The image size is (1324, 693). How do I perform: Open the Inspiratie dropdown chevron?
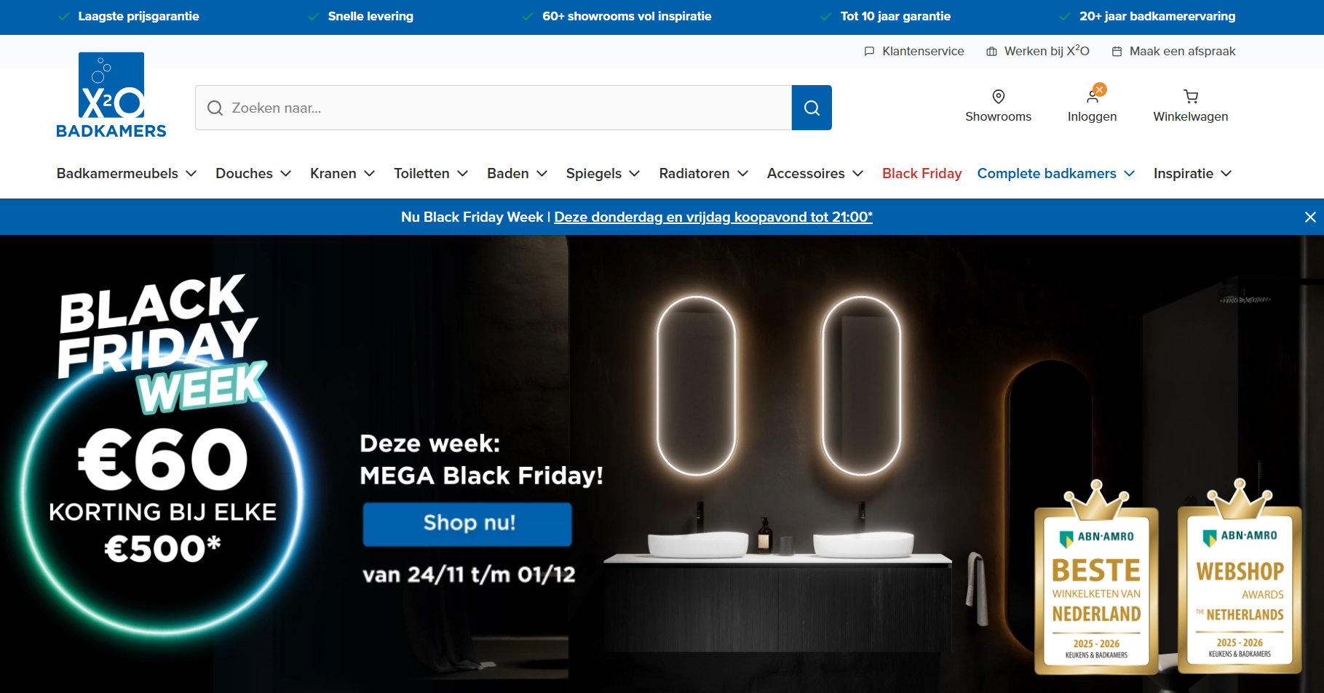tap(1226, 174)
